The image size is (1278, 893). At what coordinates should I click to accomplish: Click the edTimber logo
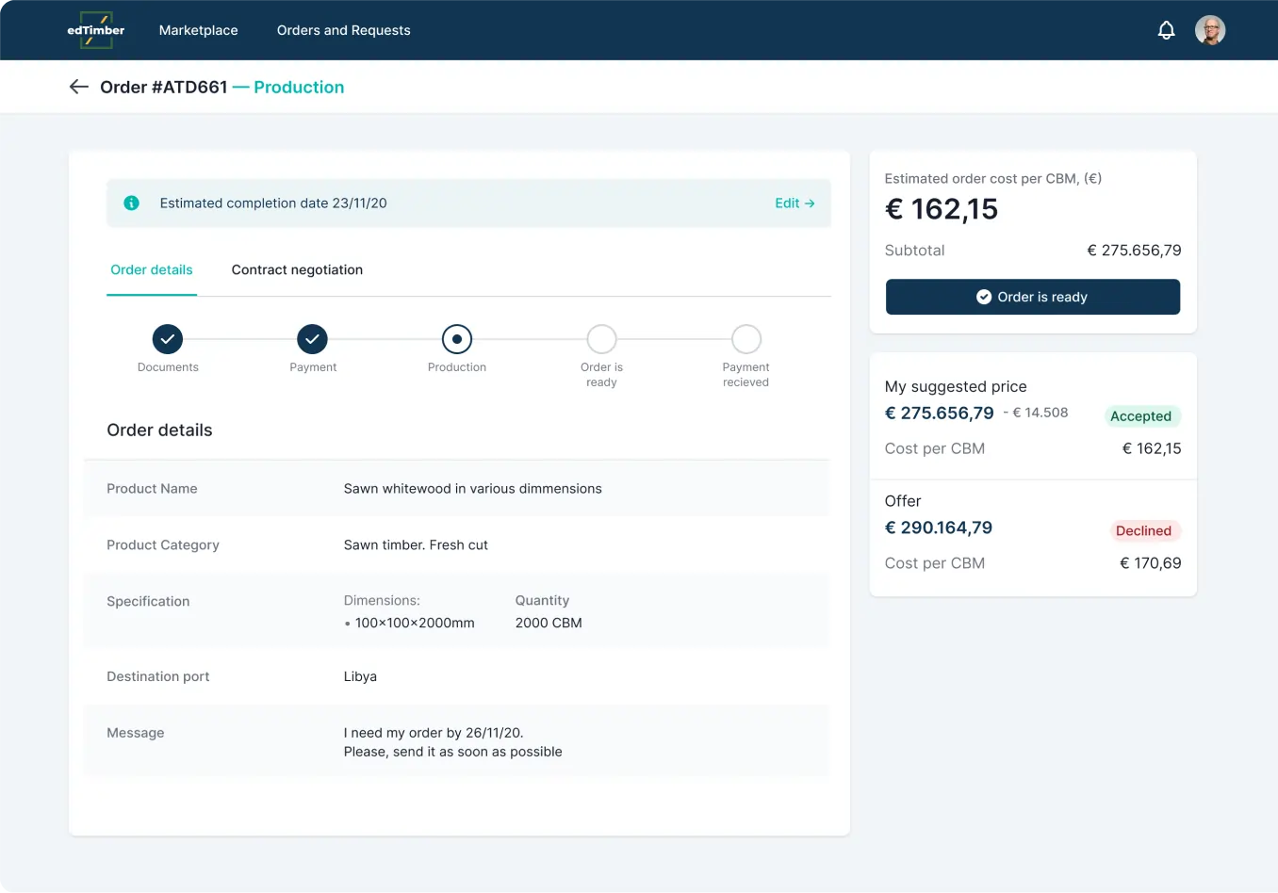coord(96,30)
